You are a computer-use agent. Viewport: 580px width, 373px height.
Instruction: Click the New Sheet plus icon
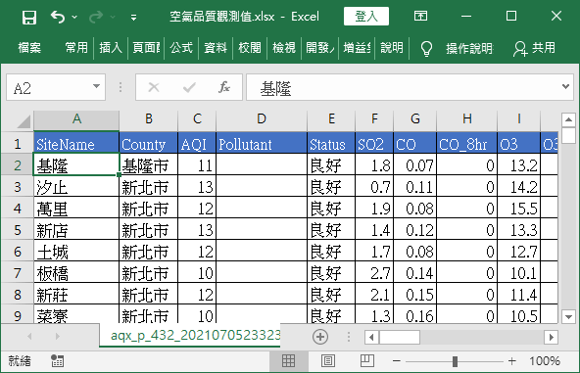(x=320, y=337)
